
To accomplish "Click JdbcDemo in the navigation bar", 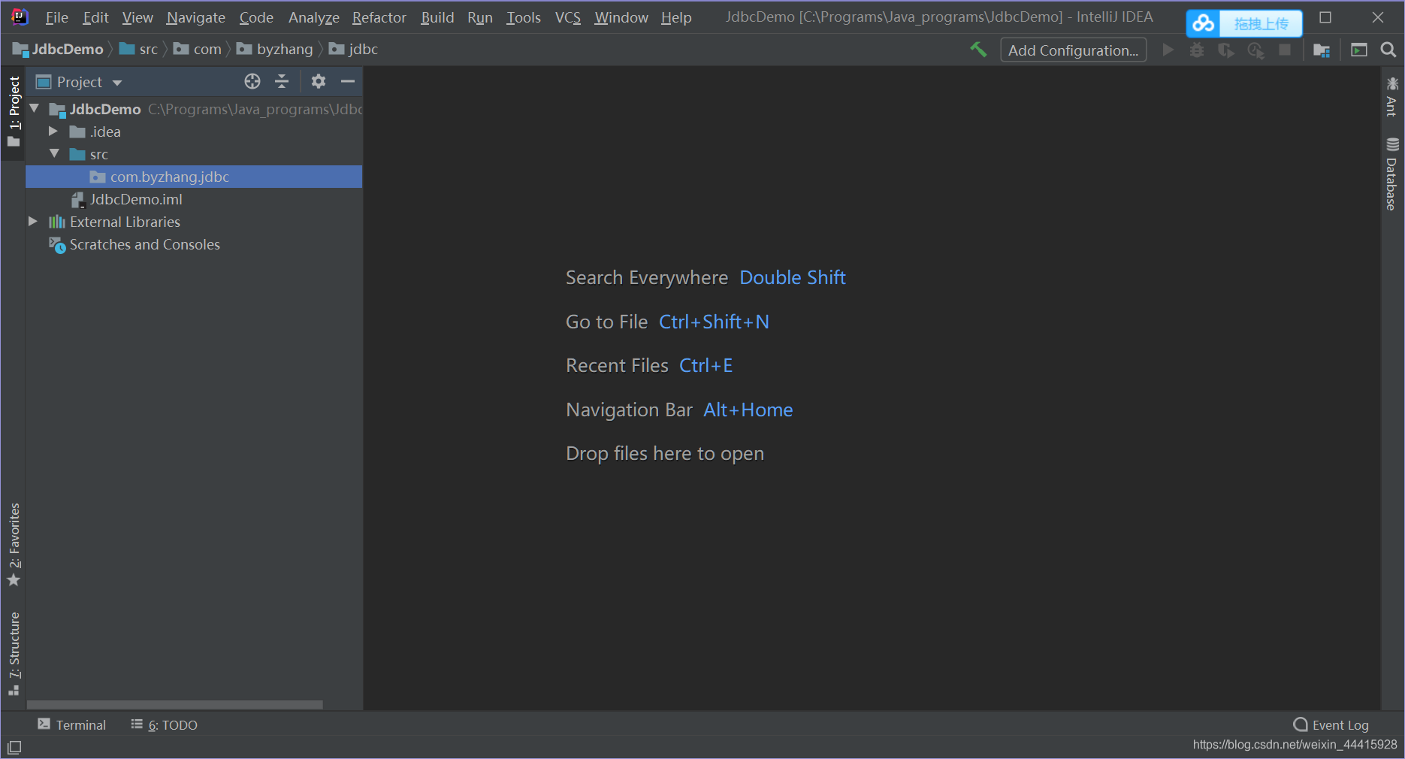I will [x=59, y=49].
